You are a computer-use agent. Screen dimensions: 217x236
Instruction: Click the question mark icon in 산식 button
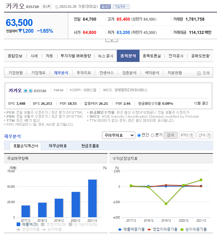[x=209, y=136]
